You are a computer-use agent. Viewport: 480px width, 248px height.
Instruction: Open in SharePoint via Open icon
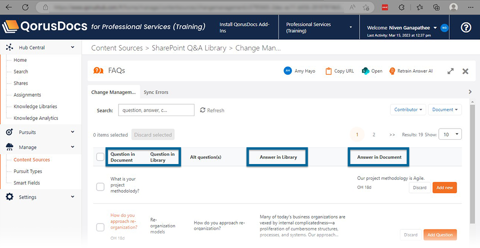coord(365,71)
